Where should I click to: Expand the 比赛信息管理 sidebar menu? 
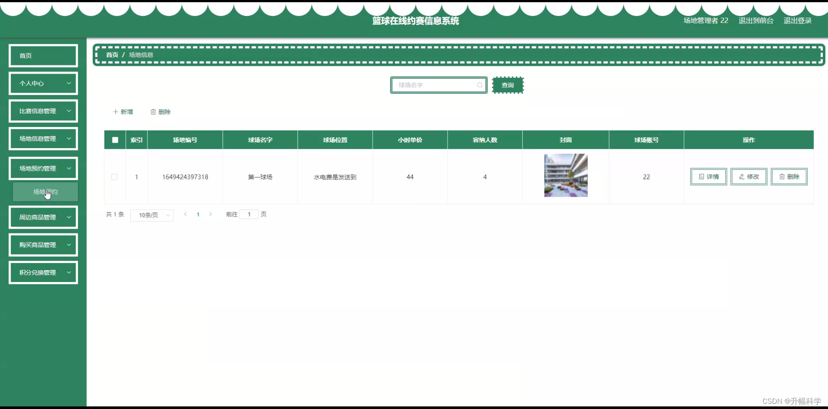tap(43, 111)
